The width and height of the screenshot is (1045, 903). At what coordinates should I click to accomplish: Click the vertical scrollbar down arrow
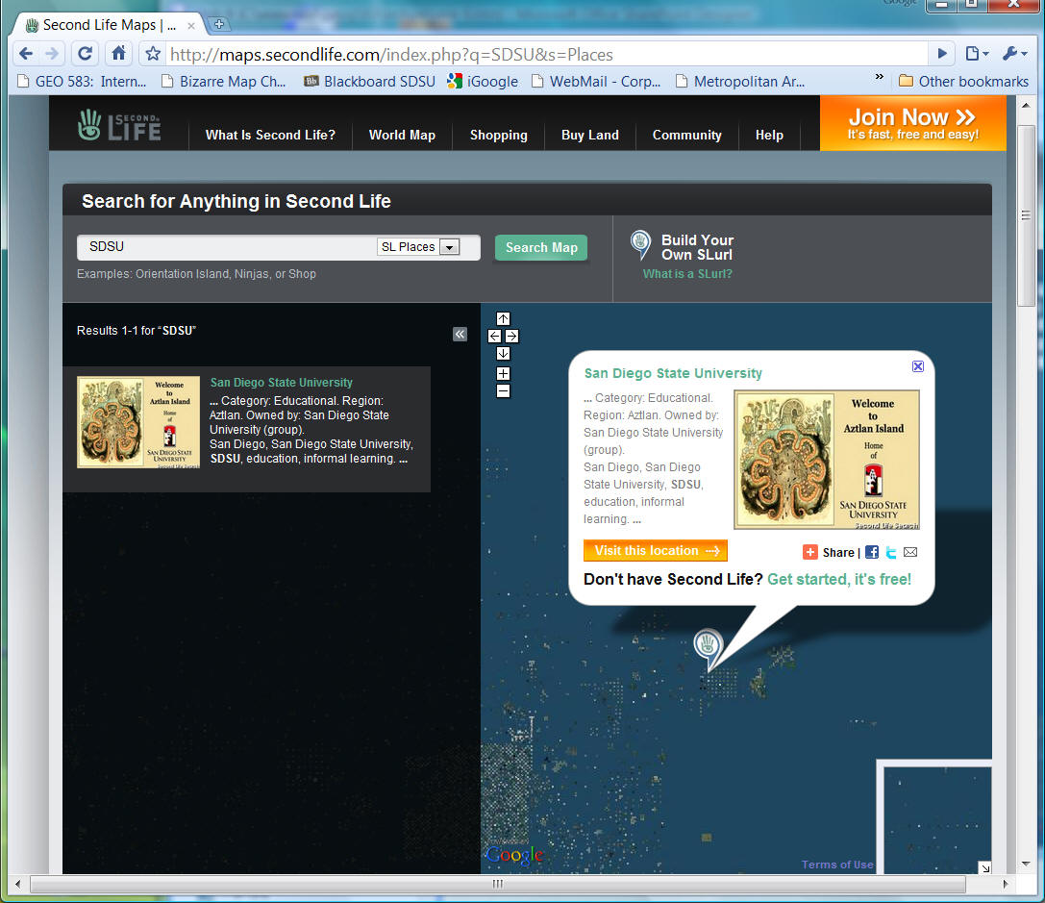coord(1026,865)
